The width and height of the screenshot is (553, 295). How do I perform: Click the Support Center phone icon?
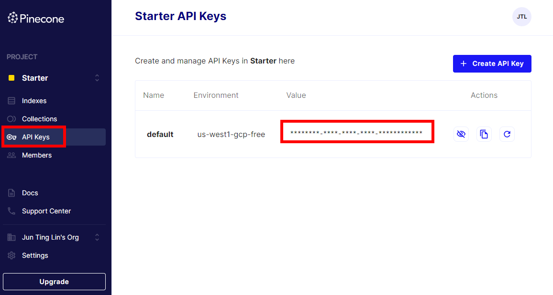click(x=11, y=211)
